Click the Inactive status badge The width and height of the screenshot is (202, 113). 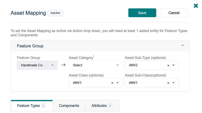point(55,13)
